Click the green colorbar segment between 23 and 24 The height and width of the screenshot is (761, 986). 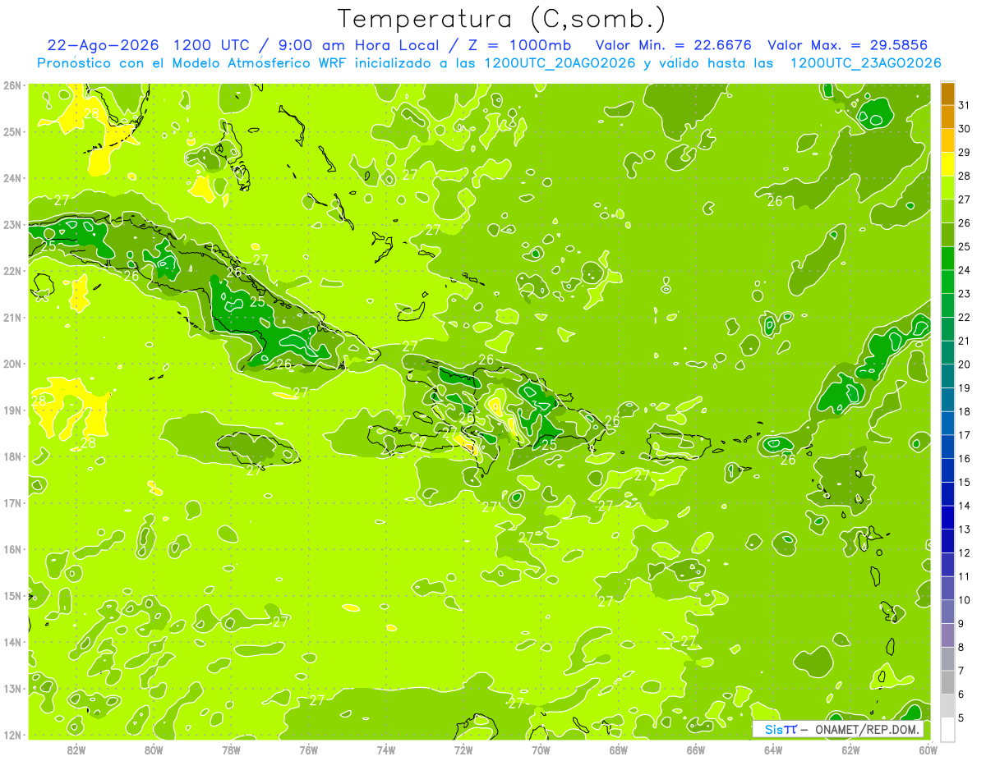947,282
